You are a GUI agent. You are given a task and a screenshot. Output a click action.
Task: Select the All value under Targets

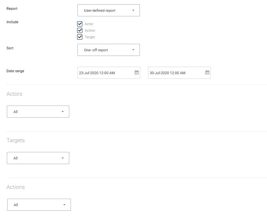[33, 158]
